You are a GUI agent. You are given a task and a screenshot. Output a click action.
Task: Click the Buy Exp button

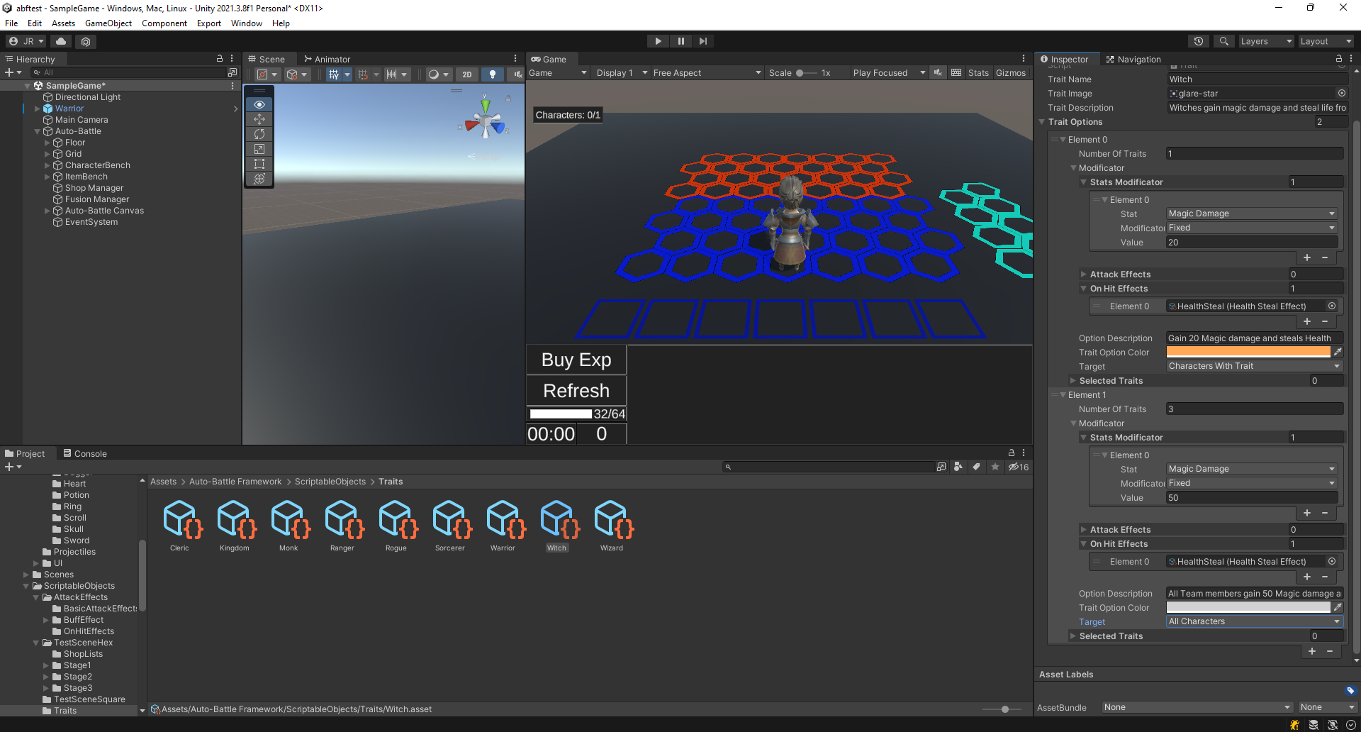coord(576,360)
